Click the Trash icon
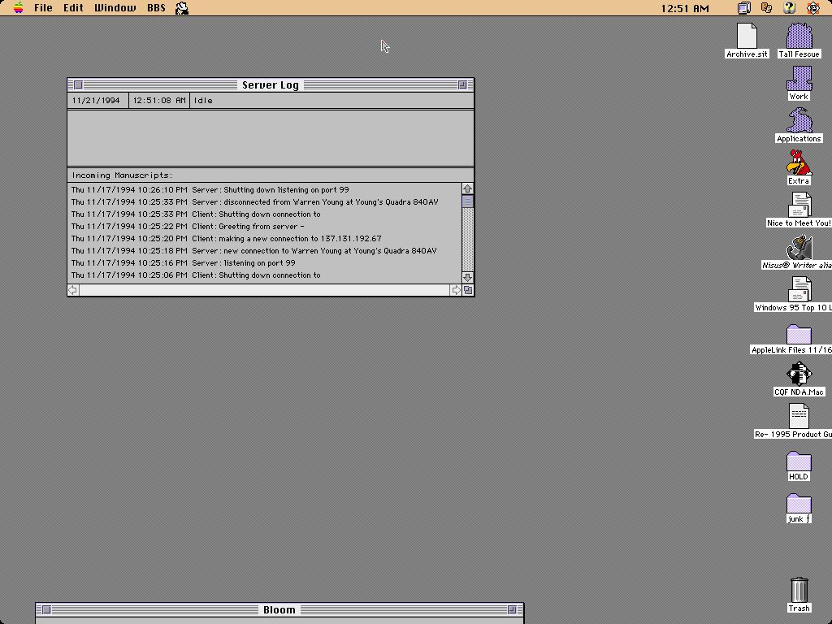The width and height of the screenshot is (832, 624). tap(799, 590)
